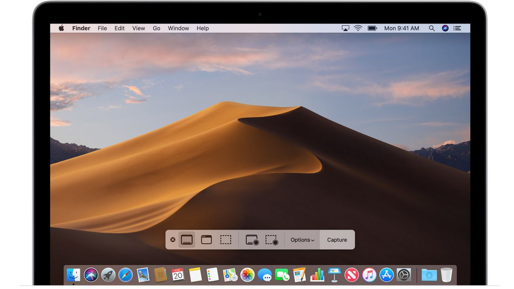Activate Siri from the menu bar
The width and height of the screenshot is (514, 289).
[444, 28]
